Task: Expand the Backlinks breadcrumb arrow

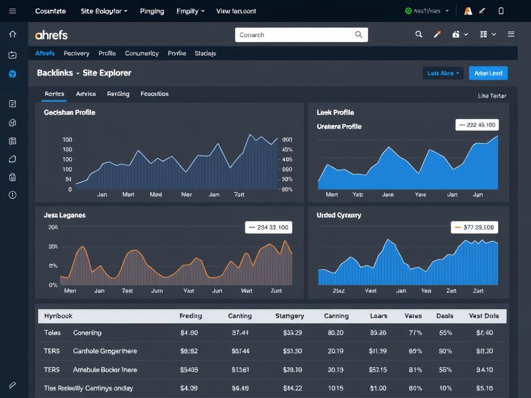Action: pyautogui.click(x=78, y=73)
